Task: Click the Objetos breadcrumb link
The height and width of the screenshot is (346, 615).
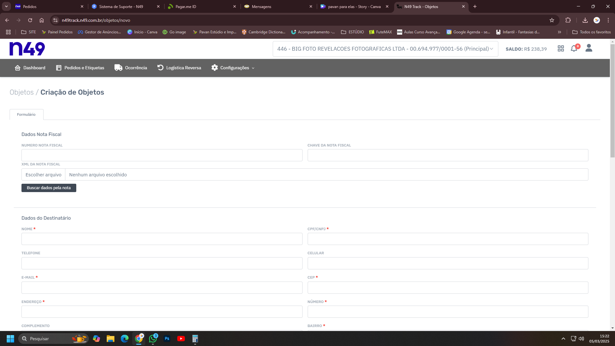Action: (x=21, y=92)
